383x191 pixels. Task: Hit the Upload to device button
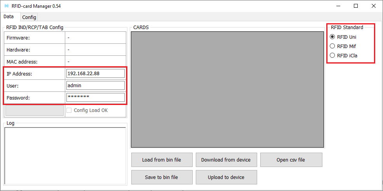coord(226,177)
